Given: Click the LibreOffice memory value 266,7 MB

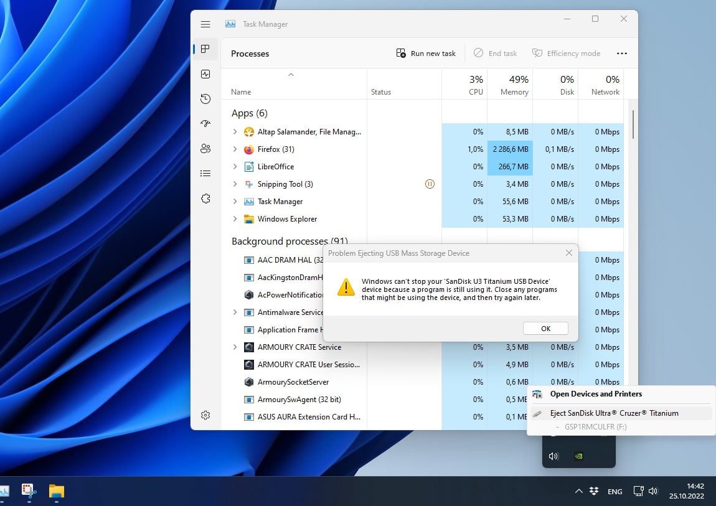Looking at the screenshot, I should tap(510, 167).
